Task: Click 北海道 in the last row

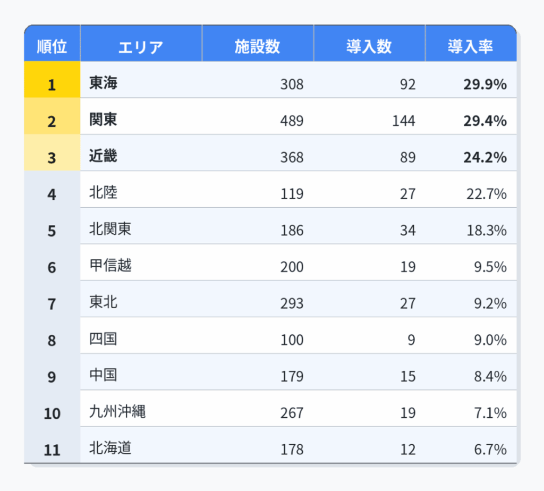Action: (110, 448)
